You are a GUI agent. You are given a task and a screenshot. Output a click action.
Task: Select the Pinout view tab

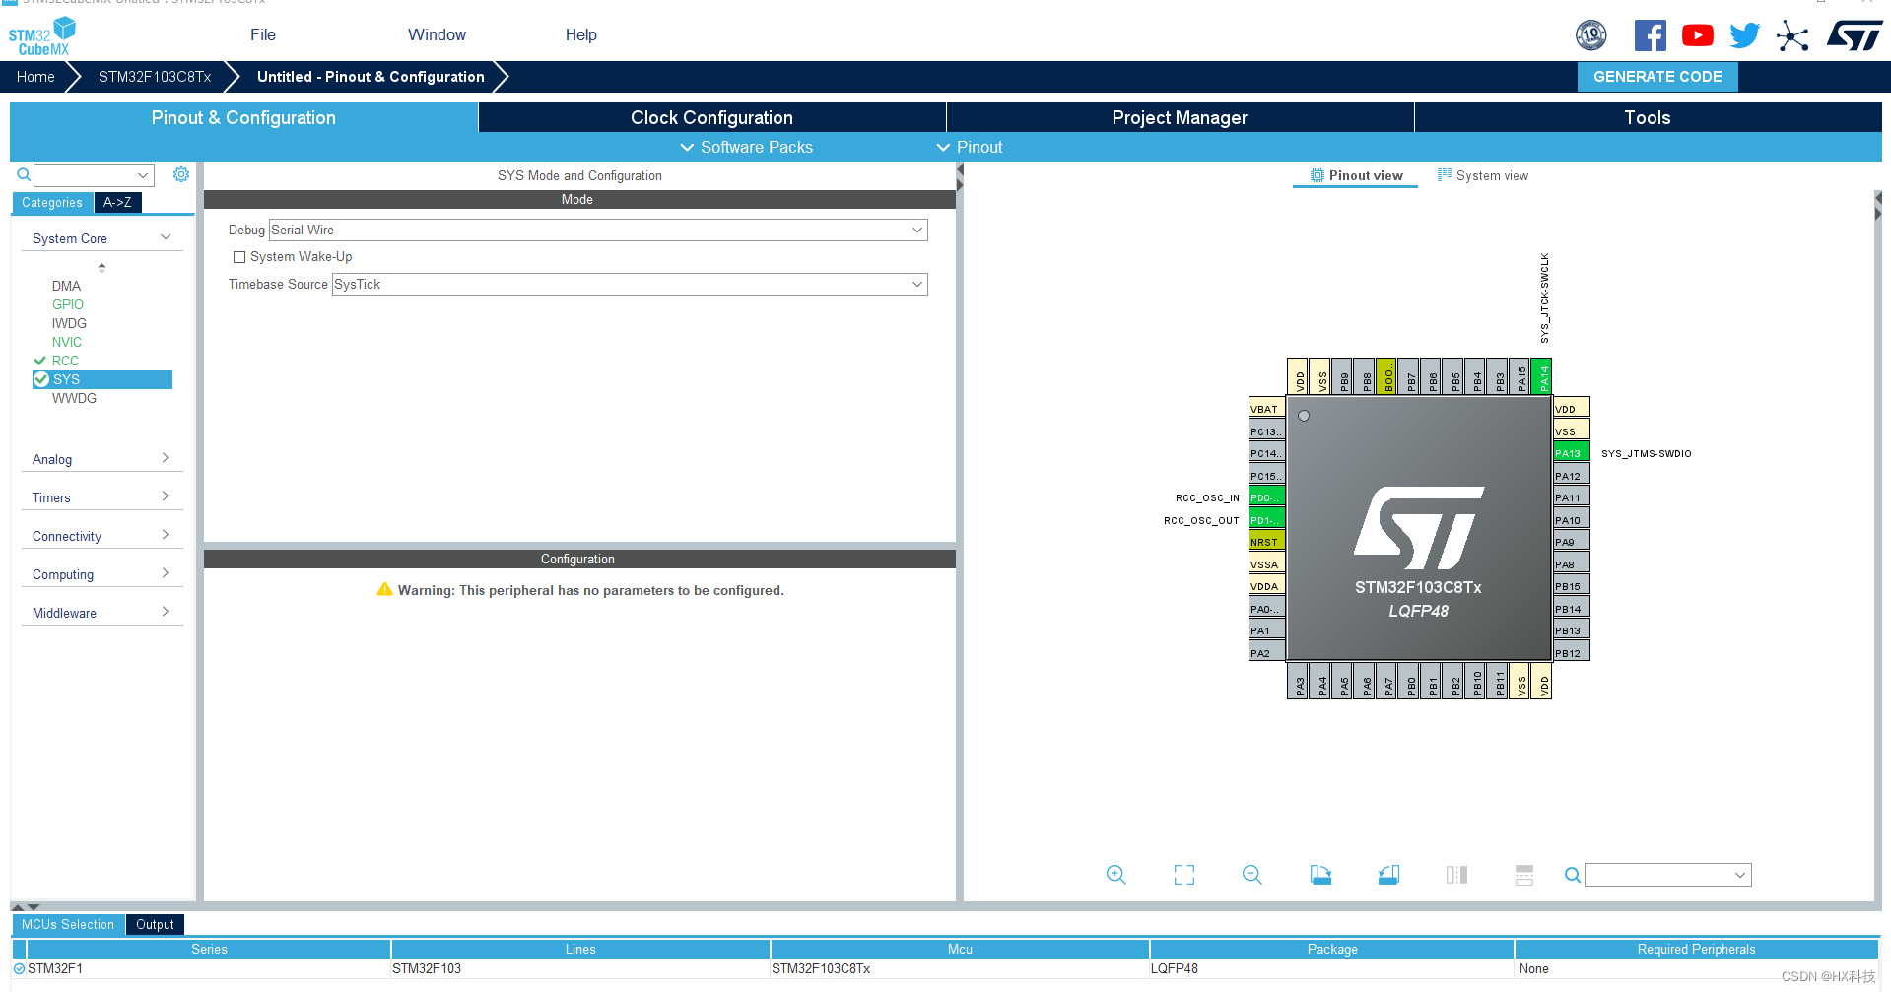pyautogui.click(x=1356, y=175)
